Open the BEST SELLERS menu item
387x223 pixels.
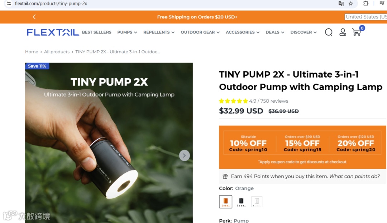point(96,32)
